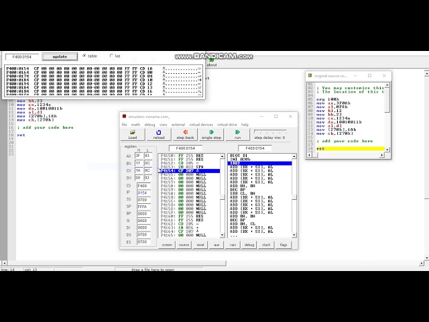Click the update button in memory window
Viewport: 429px width, 322px height.
click(60, 56)
